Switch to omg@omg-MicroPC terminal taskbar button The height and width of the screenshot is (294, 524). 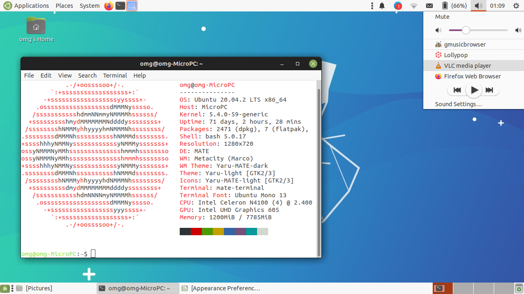[x=138, y=288]
